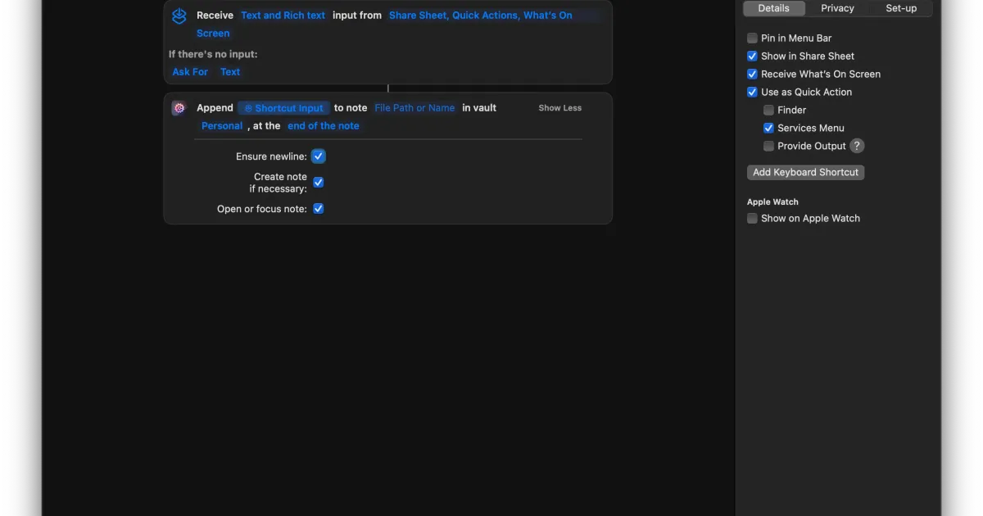Click the Shortcut Input variable token
This screenshot has width=983, height=516.
click(284, 108)
